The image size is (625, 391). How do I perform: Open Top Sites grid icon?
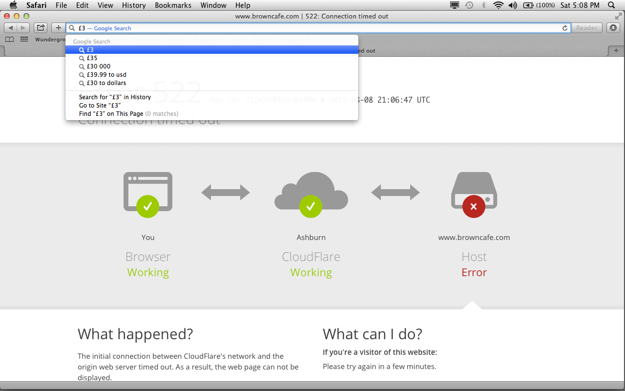coord(24,40)
